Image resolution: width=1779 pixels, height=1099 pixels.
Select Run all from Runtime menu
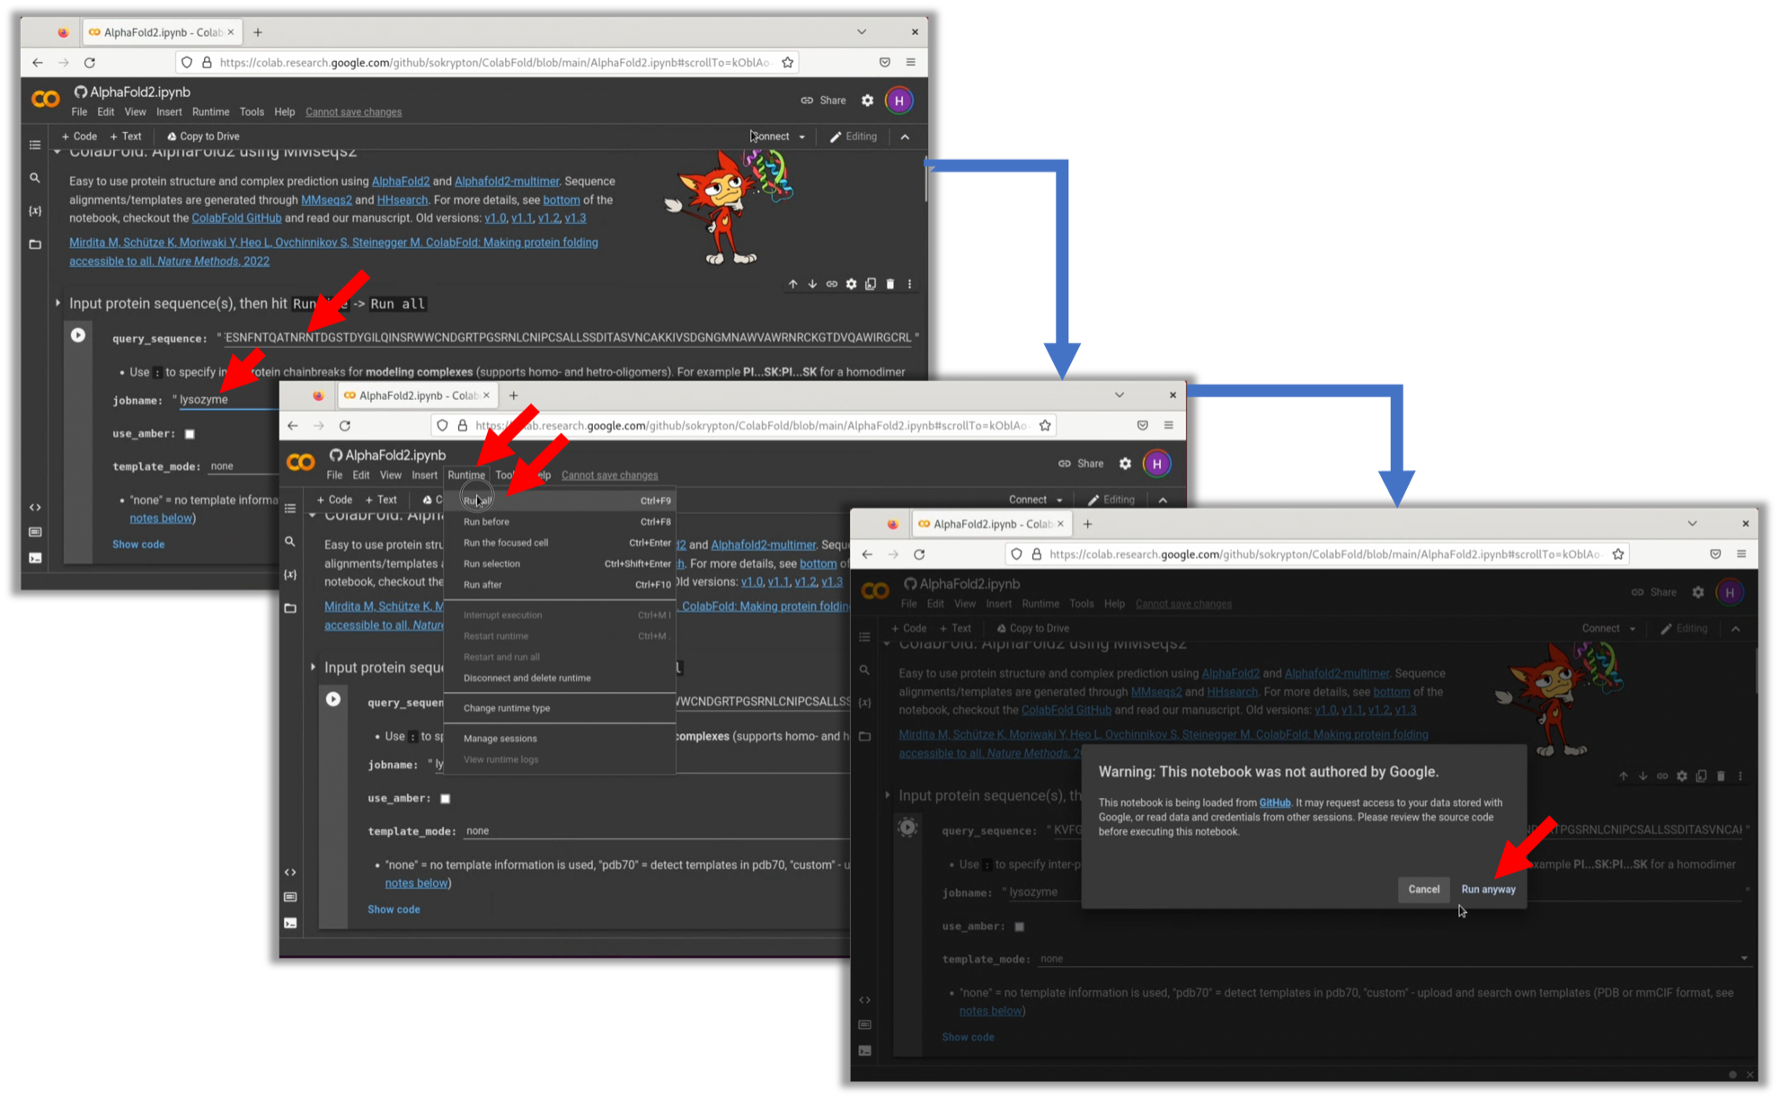pos(477,501)
